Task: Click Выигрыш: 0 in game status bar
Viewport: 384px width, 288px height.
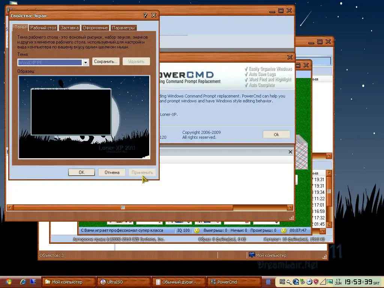Action: (215, 231)
